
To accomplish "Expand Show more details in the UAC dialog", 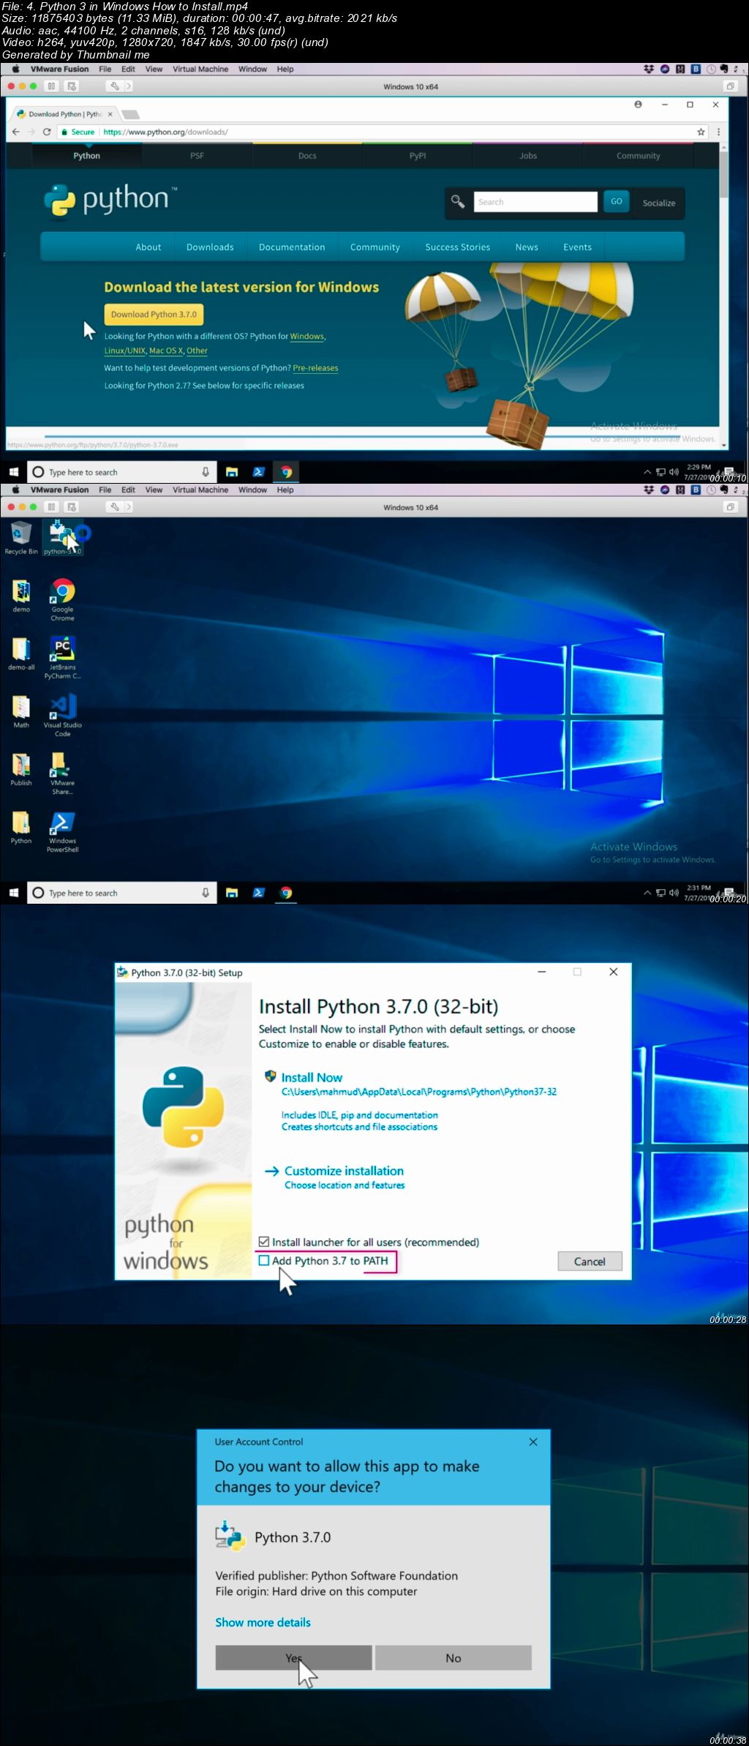I will tap(263, 1622).
